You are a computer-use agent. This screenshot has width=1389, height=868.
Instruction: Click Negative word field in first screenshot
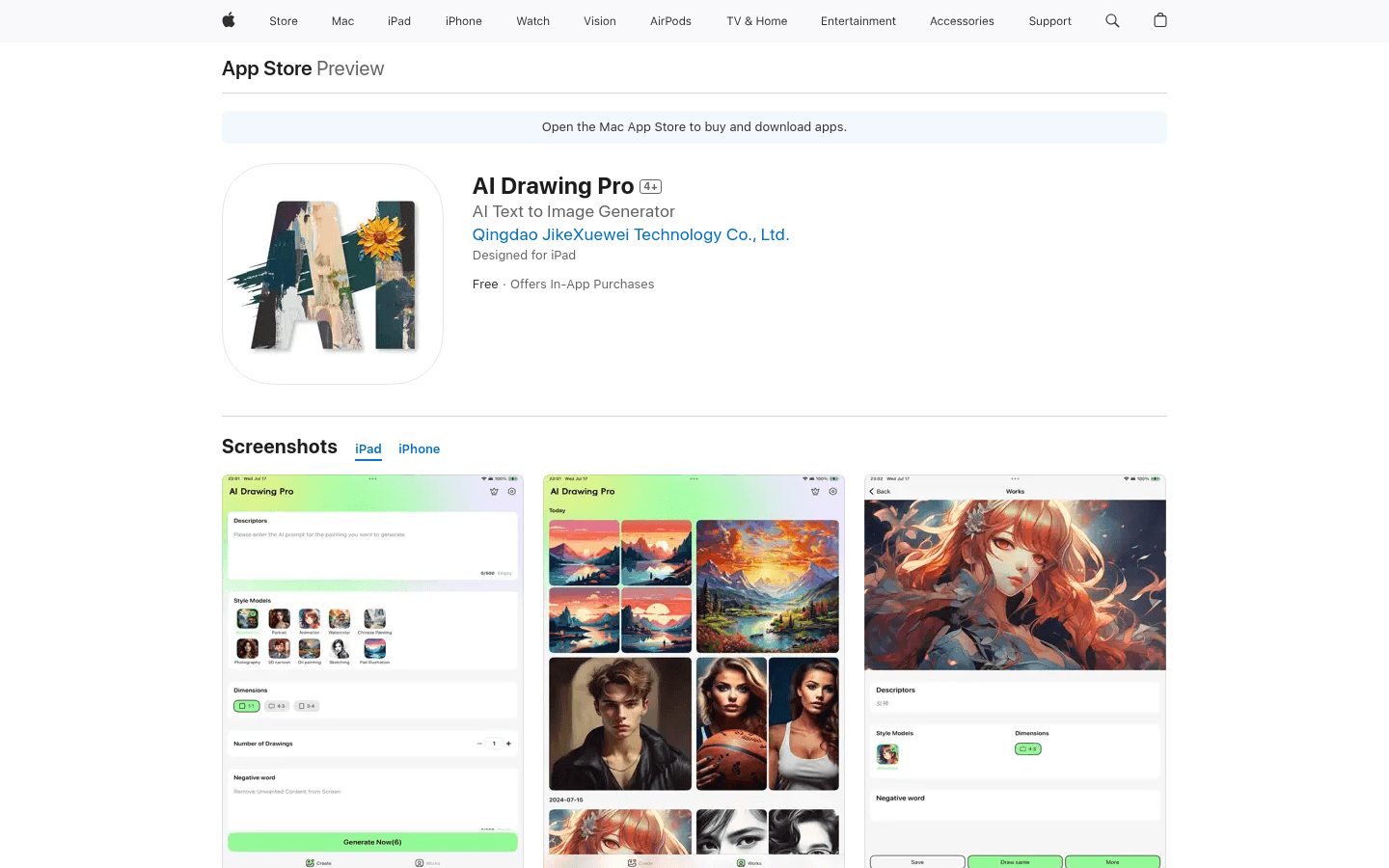point(372,800)
